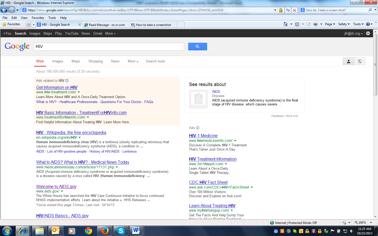
Task: Click the Print icon in command bar
Action: 316,24
